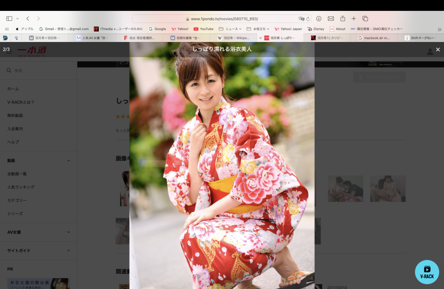The height and width of the screenshot is (289, 444).
Task: Expand the サイトガイド sidebar section
Action: [69, 251]
